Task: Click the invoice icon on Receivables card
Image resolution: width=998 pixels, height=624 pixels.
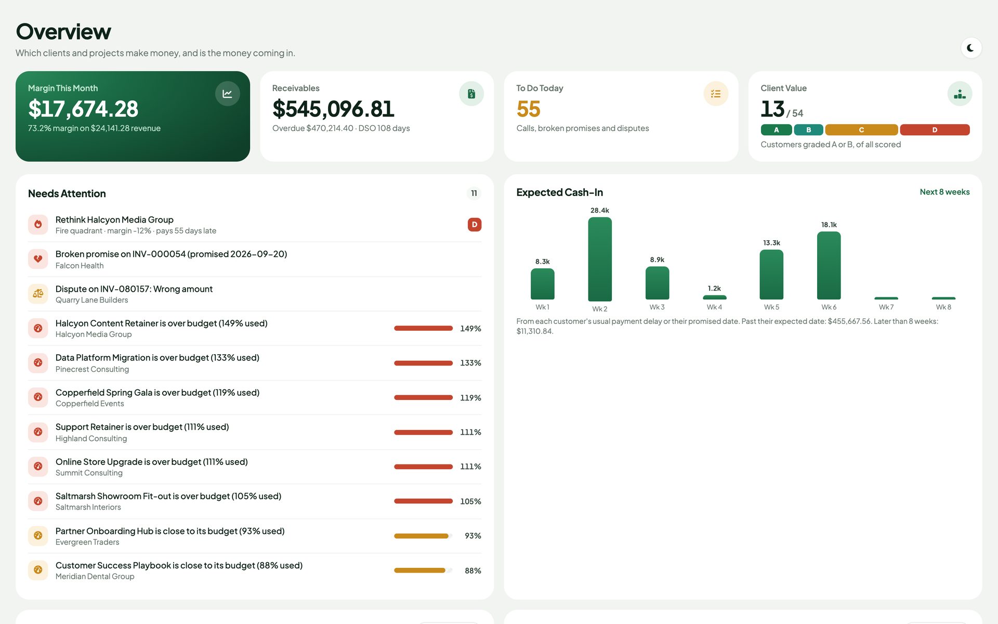Action: (x=471, y=94)
